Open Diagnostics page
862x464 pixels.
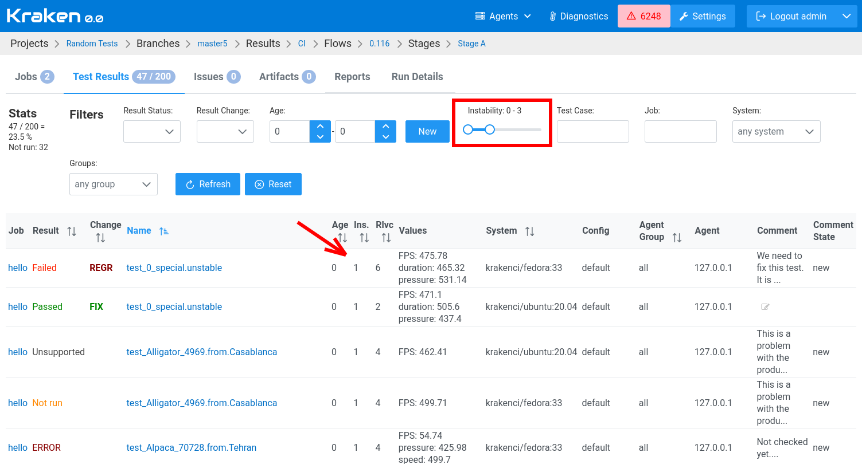(578, 16)
